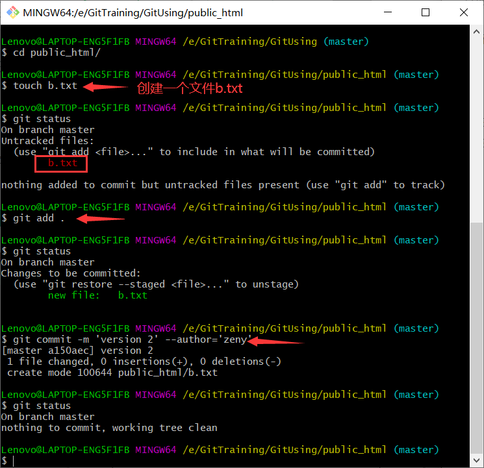Viewport: 484px width, 468px height.
Task: Click the 'cd public_html/' command line
Action: pos(51,53)
